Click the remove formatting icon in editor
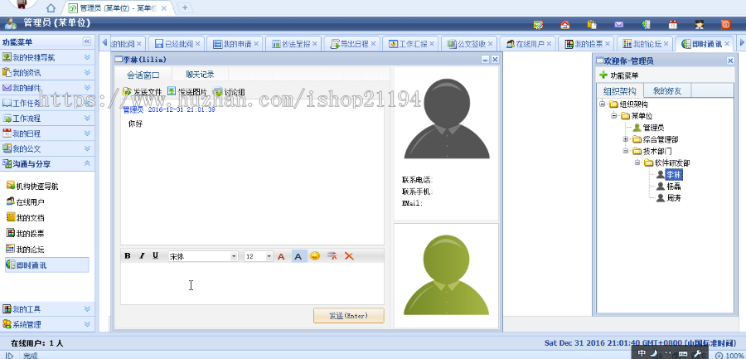Viewport: 746px width, 359px height. pyautogui.click(x=332, y=256)
